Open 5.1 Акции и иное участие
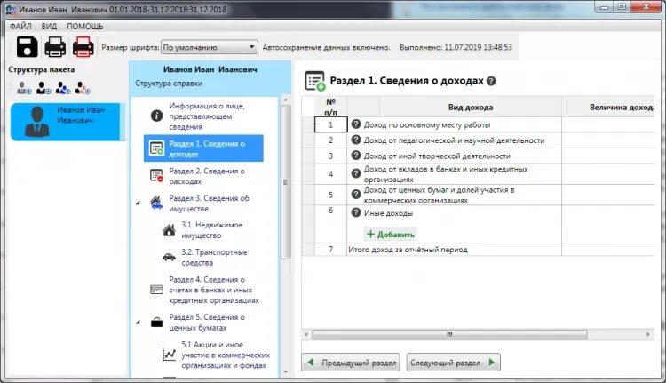The width and height of the screenshot is (666, 383). (226, 355)
